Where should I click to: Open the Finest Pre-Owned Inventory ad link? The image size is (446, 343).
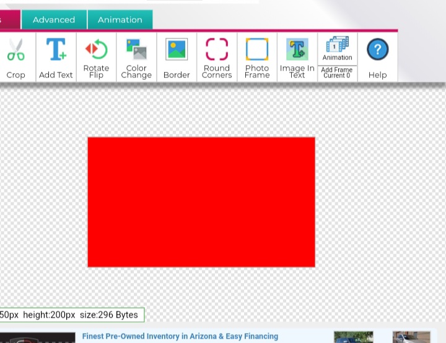point(180,336)
